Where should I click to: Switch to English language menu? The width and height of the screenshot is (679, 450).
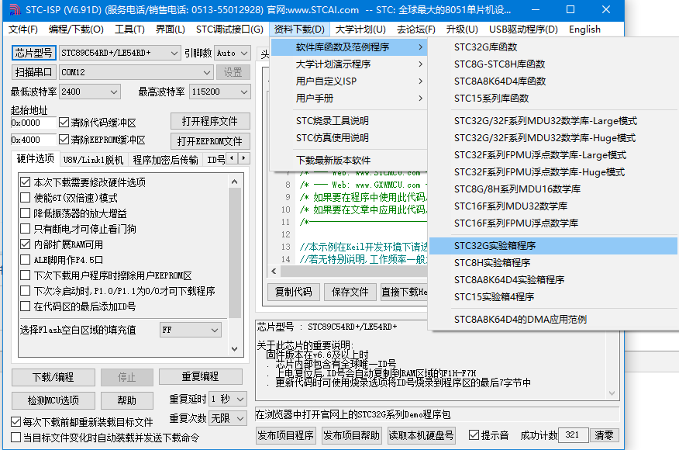584,29
